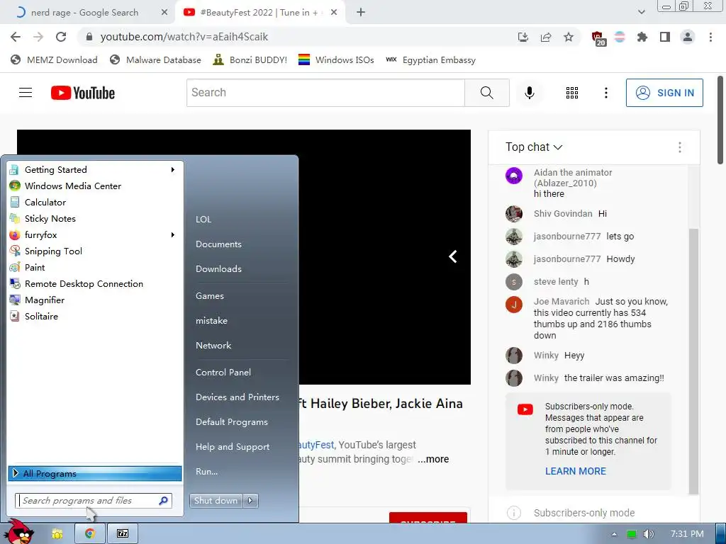Viewport: 726px width, 544px height.
Task: Open the live chat options three-dot menu
Action: click(680, 147)
